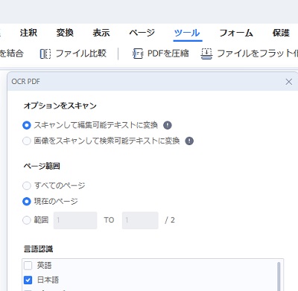Viewport: 298px width, 291px height.
Task: Switch to the 保護 tab
Action: (281, 33)
